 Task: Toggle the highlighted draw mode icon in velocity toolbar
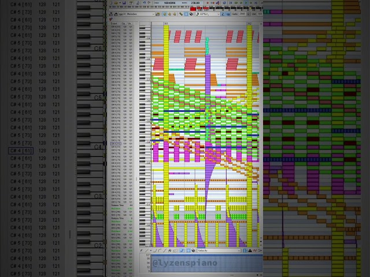182,250
